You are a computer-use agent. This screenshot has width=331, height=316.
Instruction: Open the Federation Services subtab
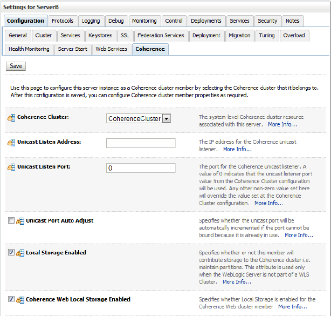[161, 35]
